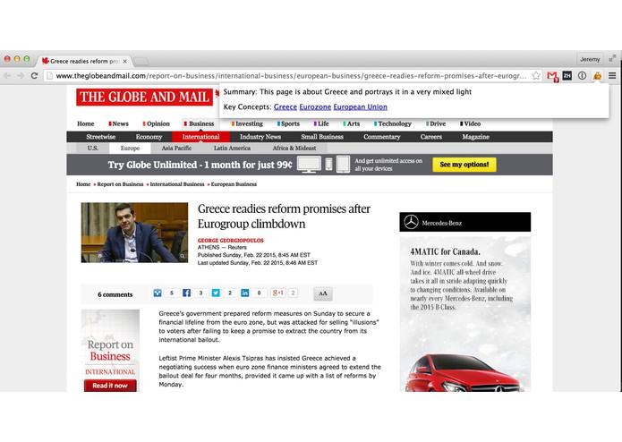The width and height of the screenshot is (622, 442).
Task: Share article on Twitter
Action: [216, 293]
